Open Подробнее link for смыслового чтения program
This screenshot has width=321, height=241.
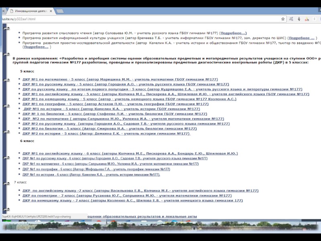click(234, 33)
